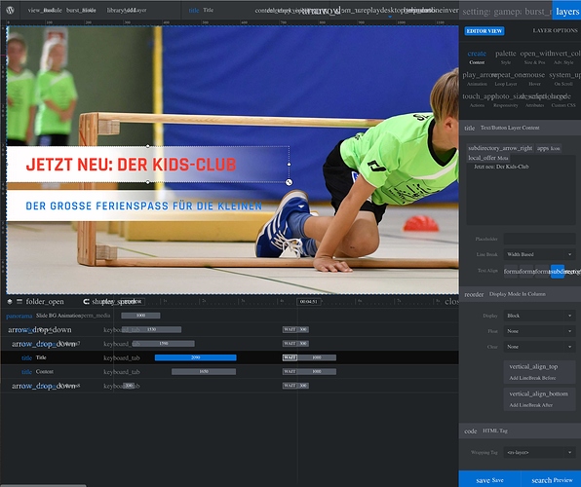
Task: Click the WordPress logo icon
Action: (11, 10)
